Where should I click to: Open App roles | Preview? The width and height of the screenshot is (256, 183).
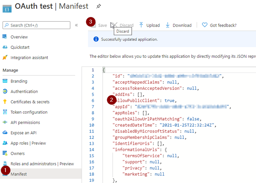(28, 143)
